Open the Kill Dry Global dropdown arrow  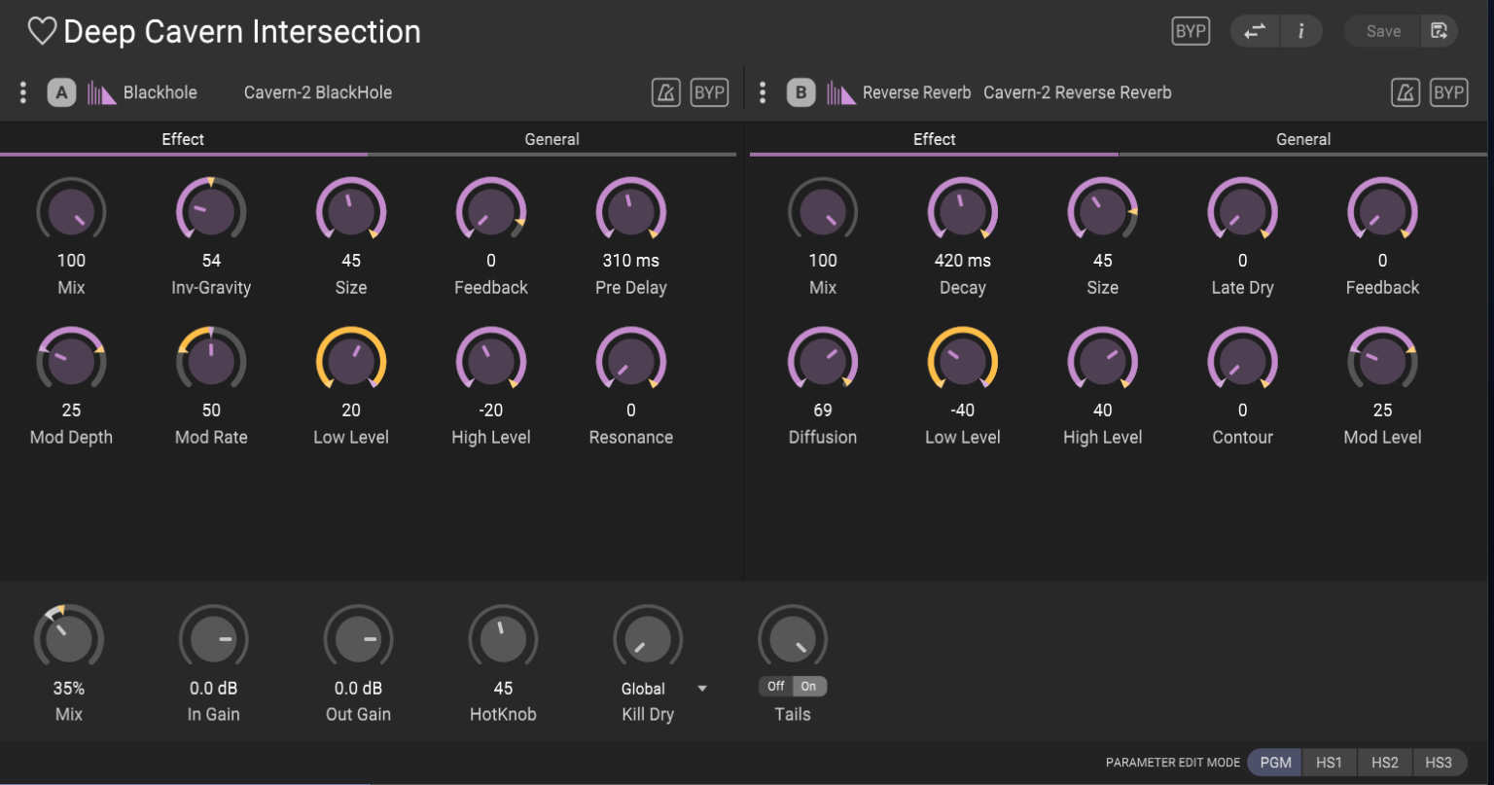coord(702,689)
